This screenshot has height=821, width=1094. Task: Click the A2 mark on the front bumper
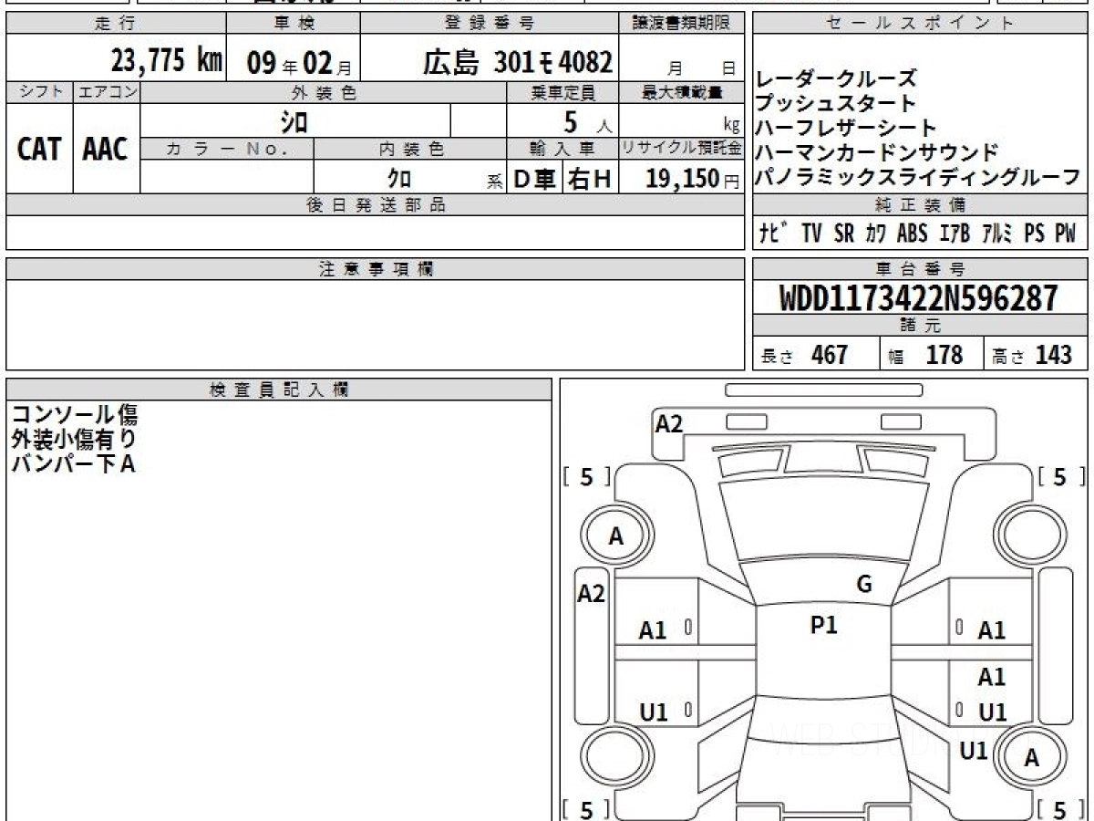(669, 423)
